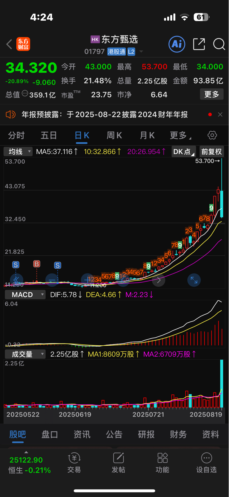Screen dimensions: 229x497
Task: Switch to 分时 chart tab
Action: coord(16,136)
